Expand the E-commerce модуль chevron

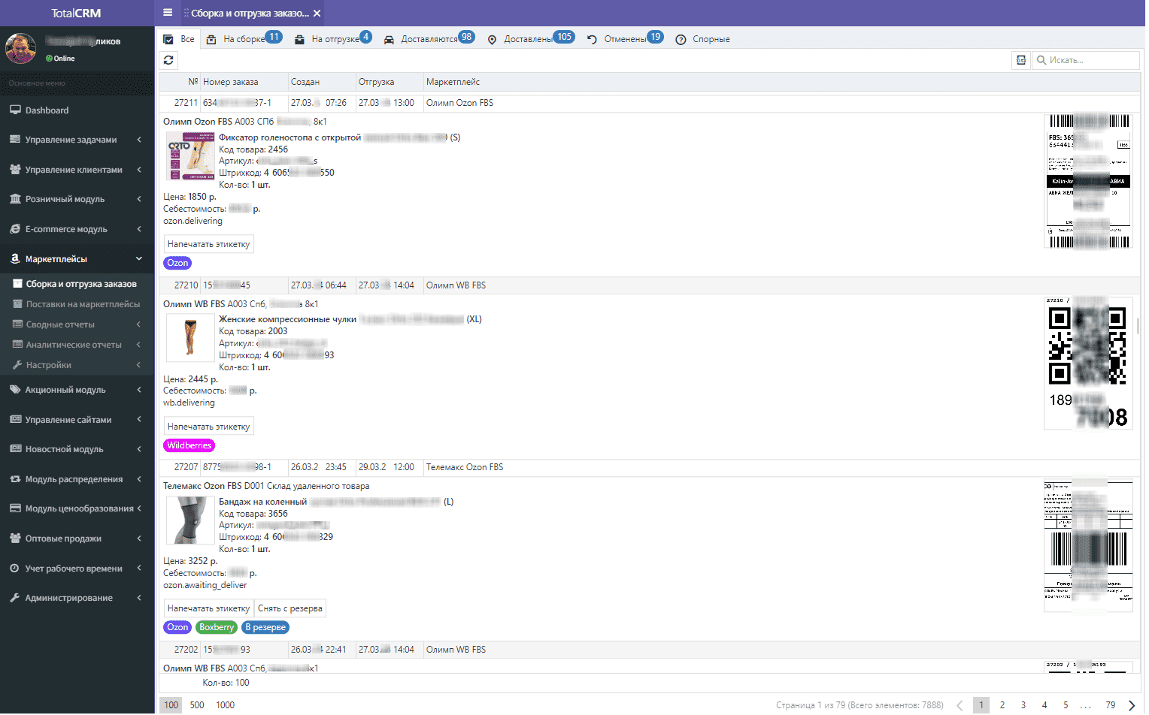point(139,229)
